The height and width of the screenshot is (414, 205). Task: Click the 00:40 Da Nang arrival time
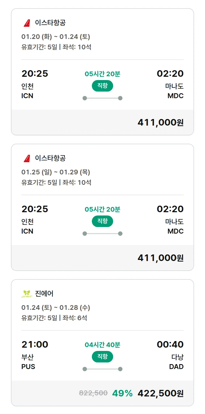coord(170,345)
